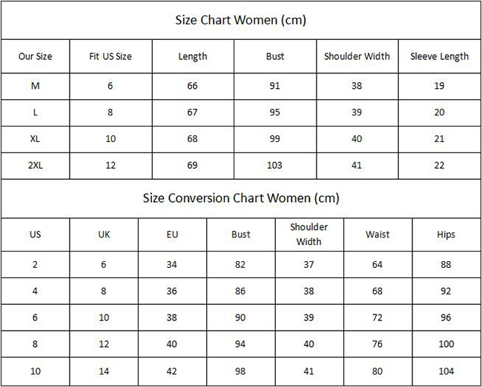This screenshot has width=482, height=387.
Task: Select the Waist column header
Action: 377,235
